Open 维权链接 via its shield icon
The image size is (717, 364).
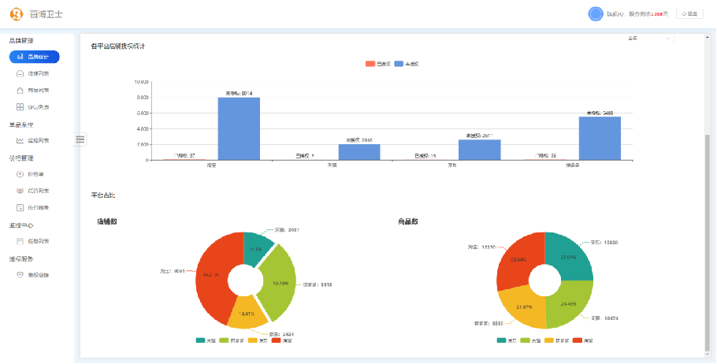coord(20,275)
